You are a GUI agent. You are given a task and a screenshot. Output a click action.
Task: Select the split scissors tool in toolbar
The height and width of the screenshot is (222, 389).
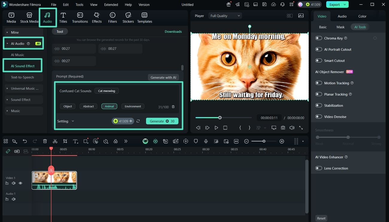pyautogui.click(x=55, y=141)
